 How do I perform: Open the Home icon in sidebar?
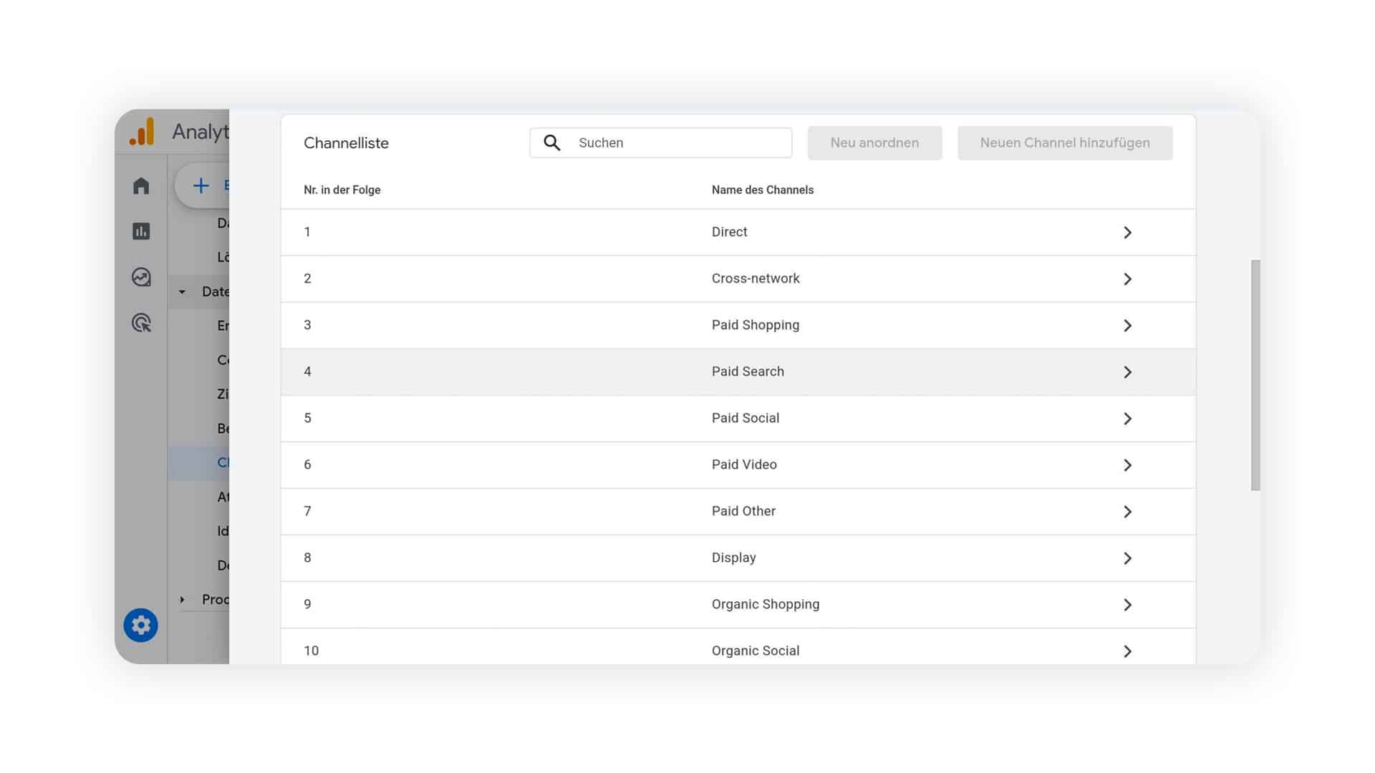coord(141,186)
